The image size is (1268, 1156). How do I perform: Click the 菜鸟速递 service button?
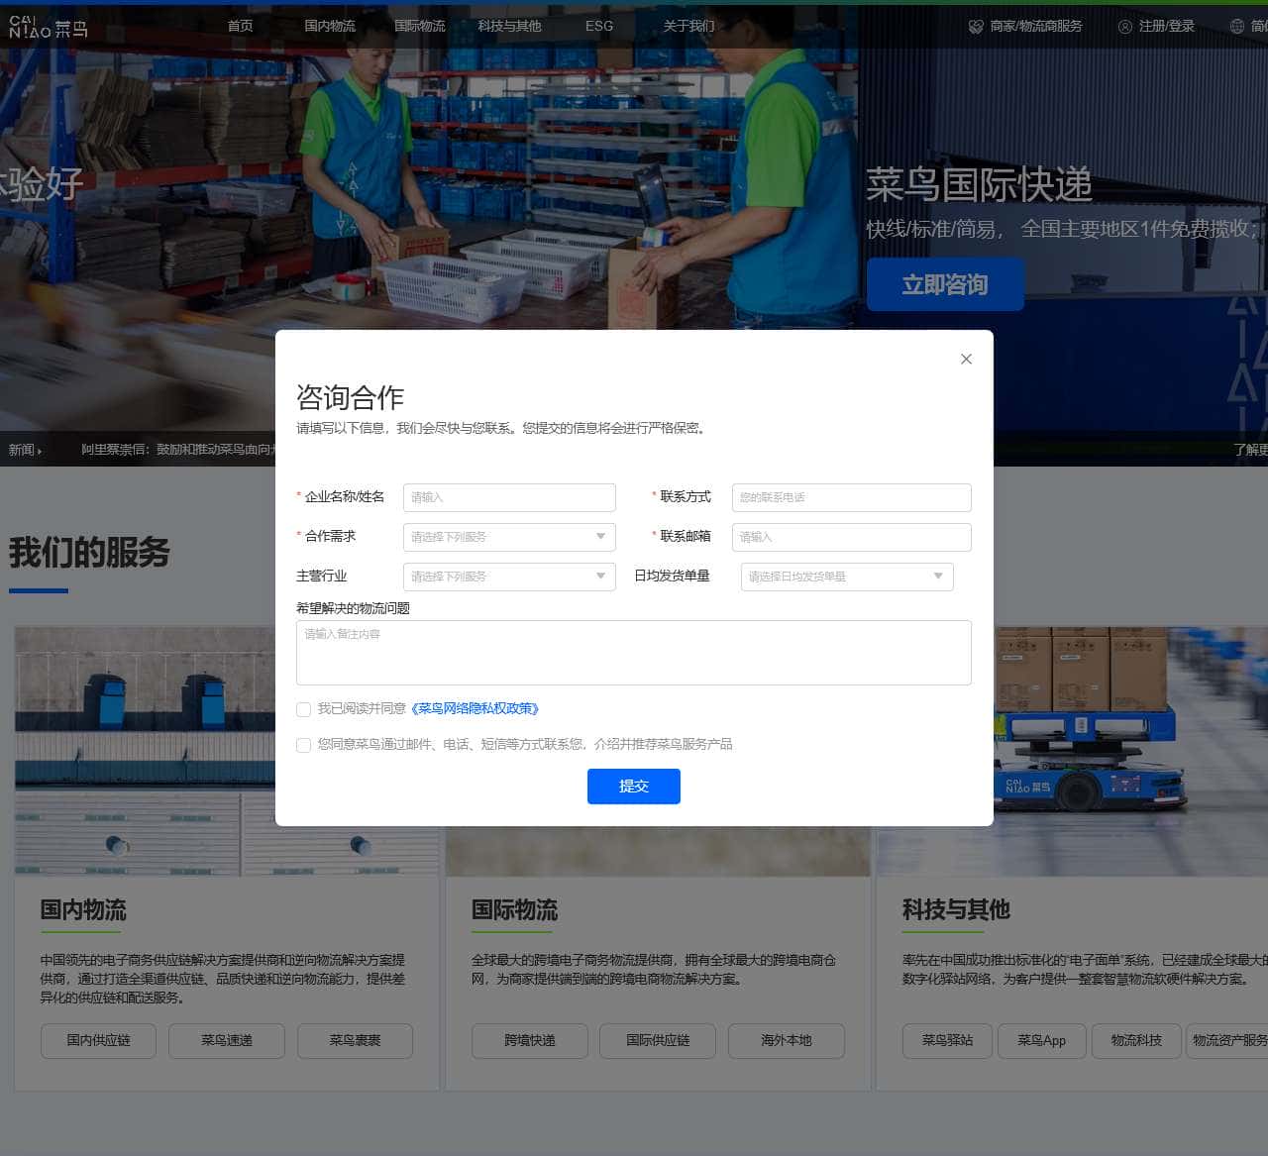[227, 1041]
